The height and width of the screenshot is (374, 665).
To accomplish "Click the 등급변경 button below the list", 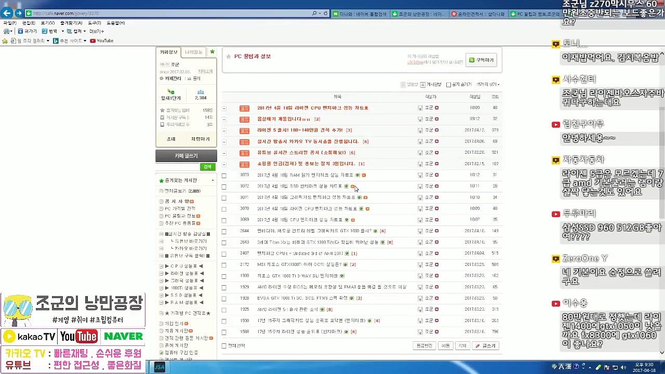I will coord(424,345).
